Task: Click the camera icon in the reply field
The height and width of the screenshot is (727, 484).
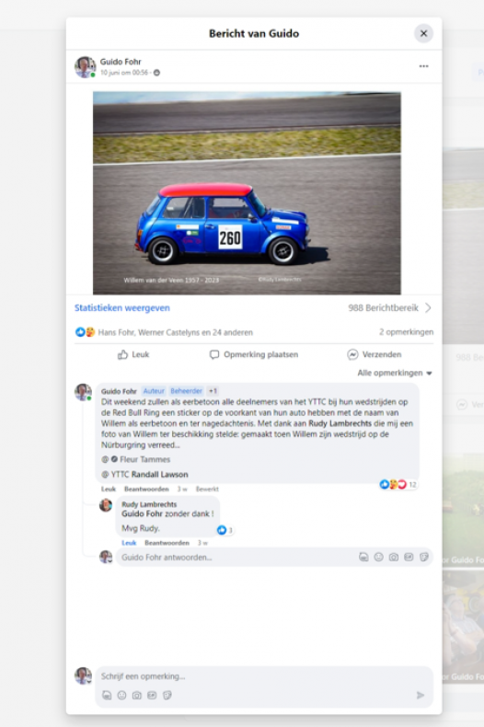Action: 394,558
